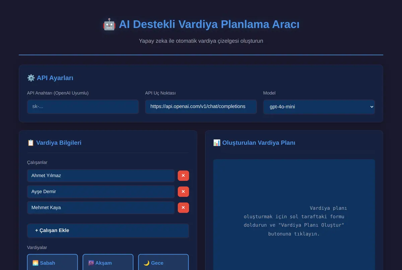Screen dimensions: 402x270
Task: Open the Model dropdown gpt-4o-mini
Action: point(319,107)
